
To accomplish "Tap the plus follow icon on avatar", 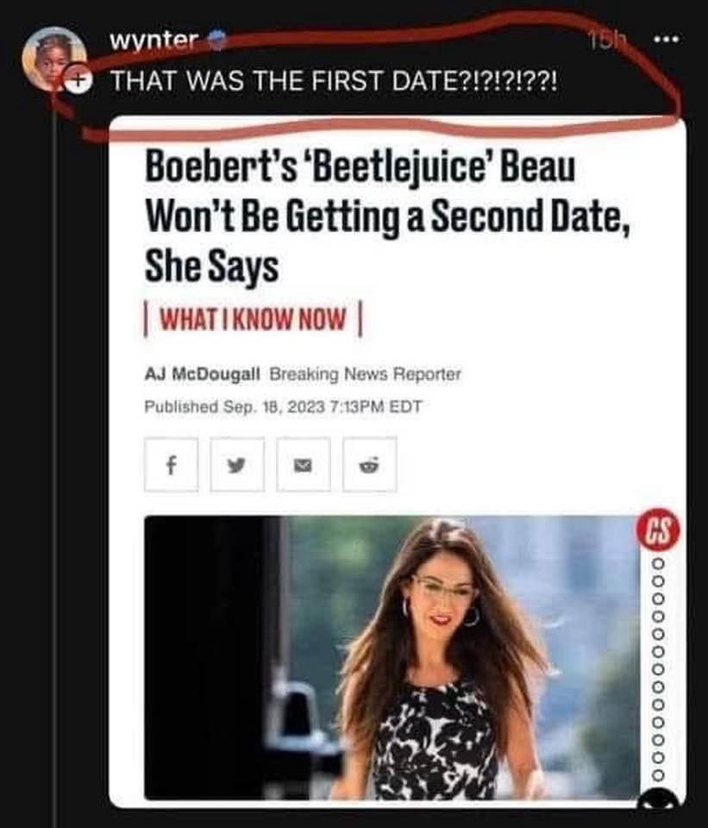I will pyautogui.click(x=77, y=81).
